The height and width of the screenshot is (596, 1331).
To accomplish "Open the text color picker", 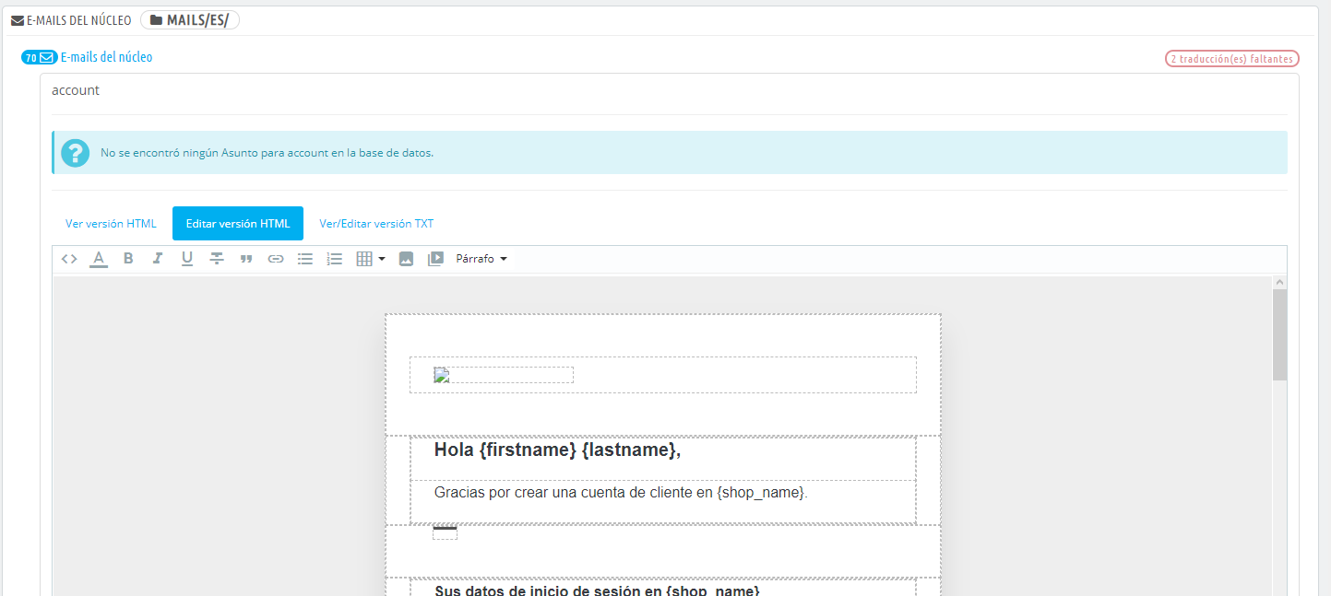I will (x=99, y=259).
